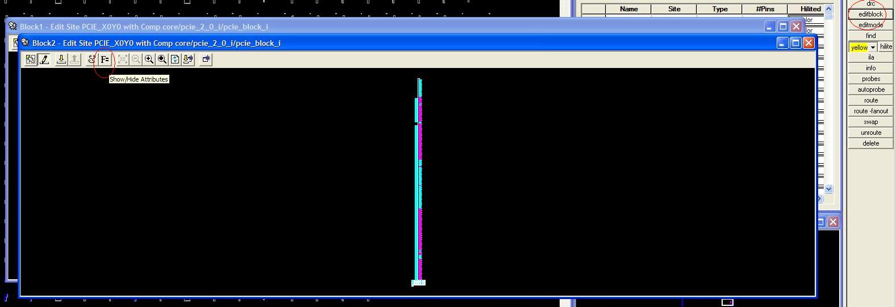Viewport: 896px width, 307px height.
Task: Click the new window icon in toolbar
Action: tap(206, 59)
